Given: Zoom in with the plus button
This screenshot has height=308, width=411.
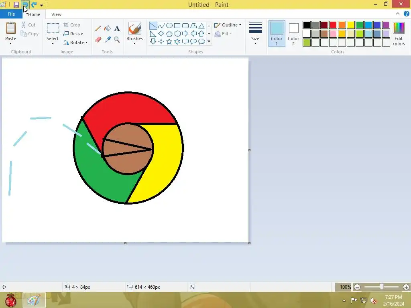Looking at the screenshot, I should 406,287.
